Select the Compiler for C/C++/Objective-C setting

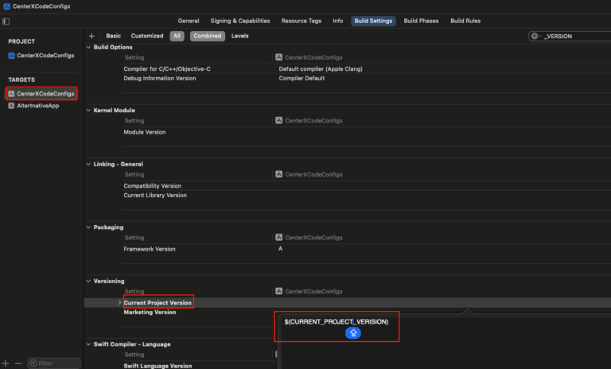(x=167, y=69)
